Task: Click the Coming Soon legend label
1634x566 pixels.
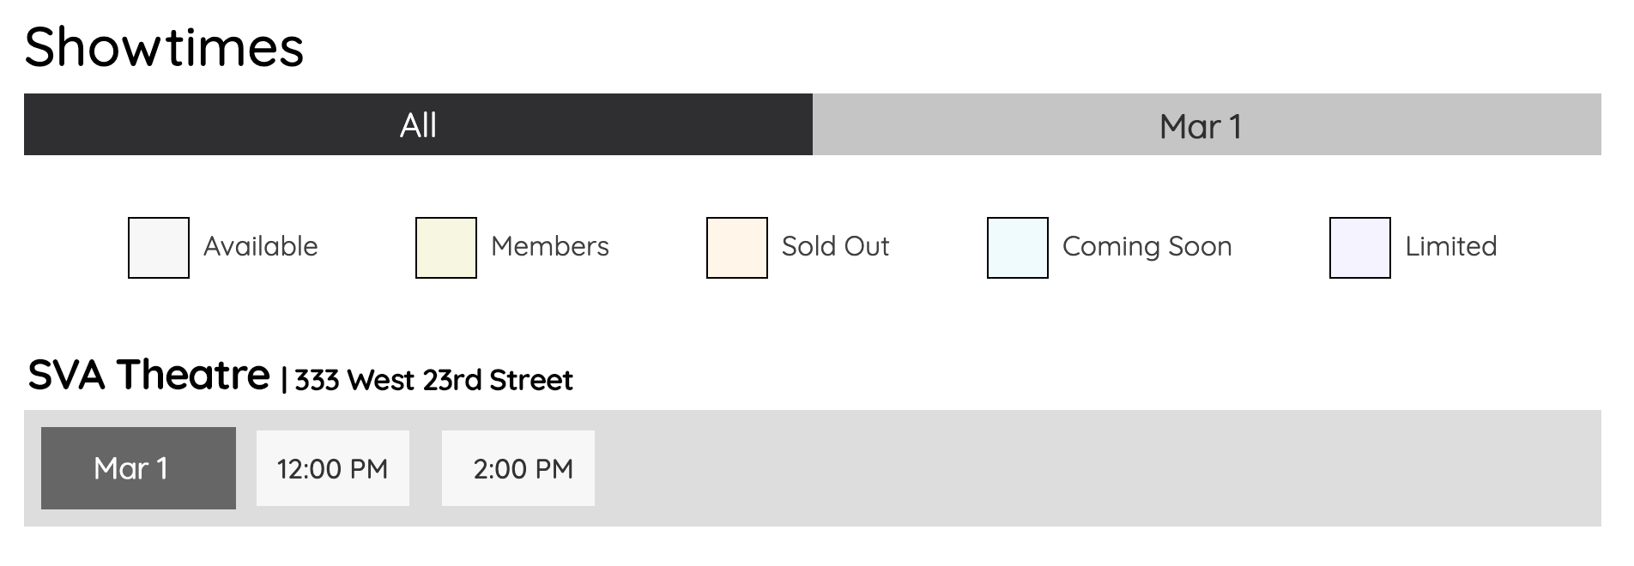Action: [x=1147, y=247]
